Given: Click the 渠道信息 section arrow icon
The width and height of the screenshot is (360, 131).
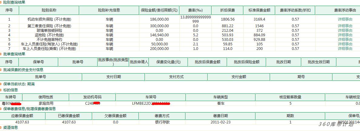Looking at the screenshot, I should click(1, 128).
